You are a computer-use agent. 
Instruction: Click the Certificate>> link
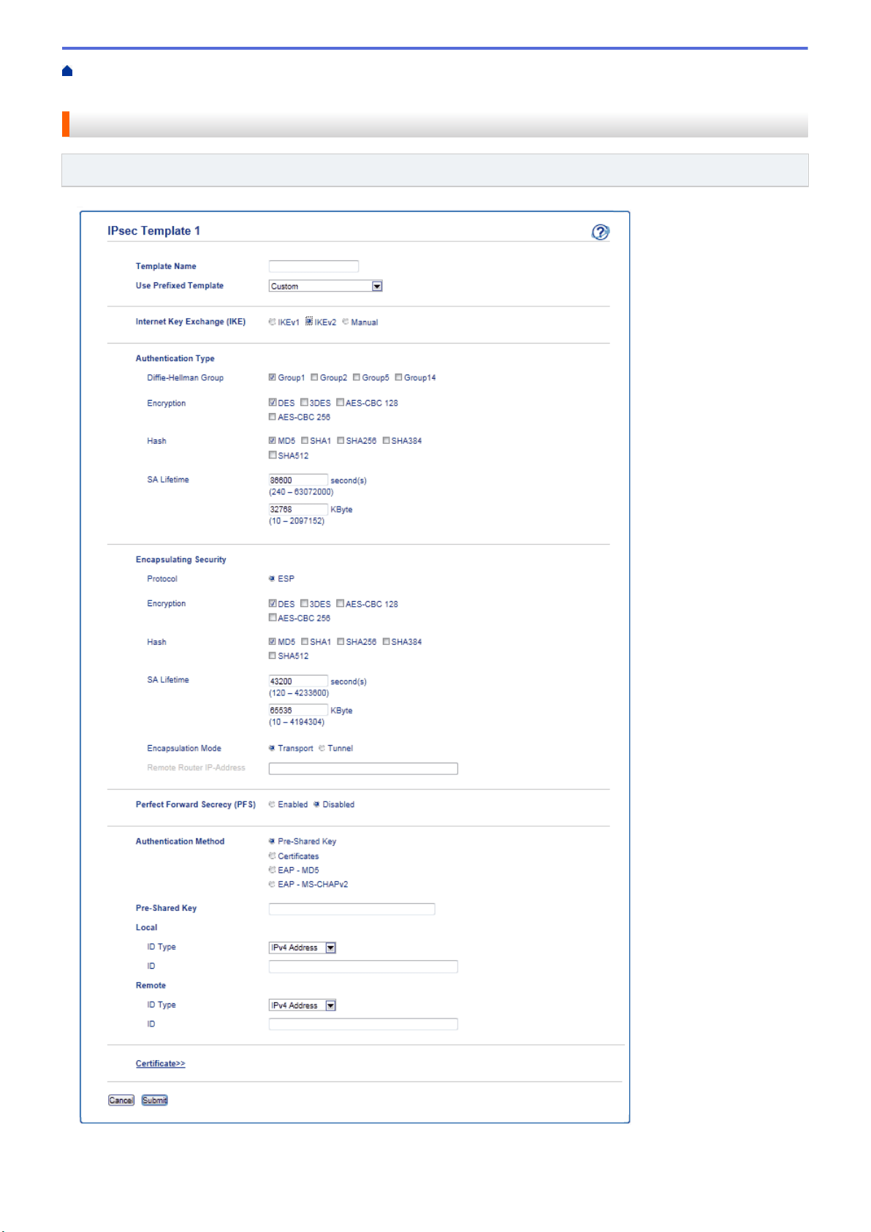point(160,1064)
